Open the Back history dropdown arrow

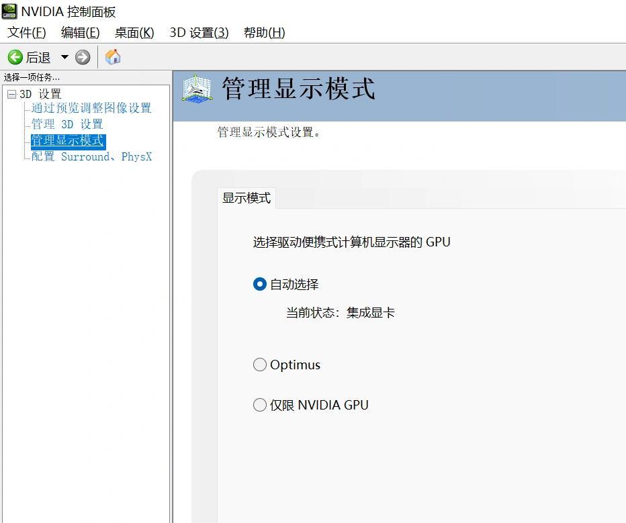click(x=64, y=57)
